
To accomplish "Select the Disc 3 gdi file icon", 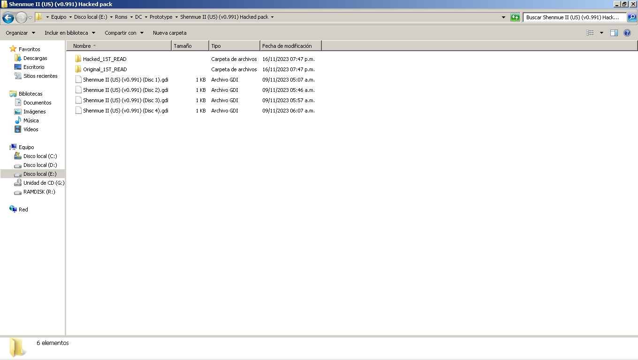I will (78, 100).
